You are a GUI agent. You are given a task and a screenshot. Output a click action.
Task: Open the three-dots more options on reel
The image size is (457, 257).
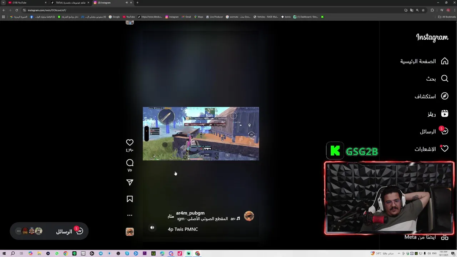(x=130, y=215)
